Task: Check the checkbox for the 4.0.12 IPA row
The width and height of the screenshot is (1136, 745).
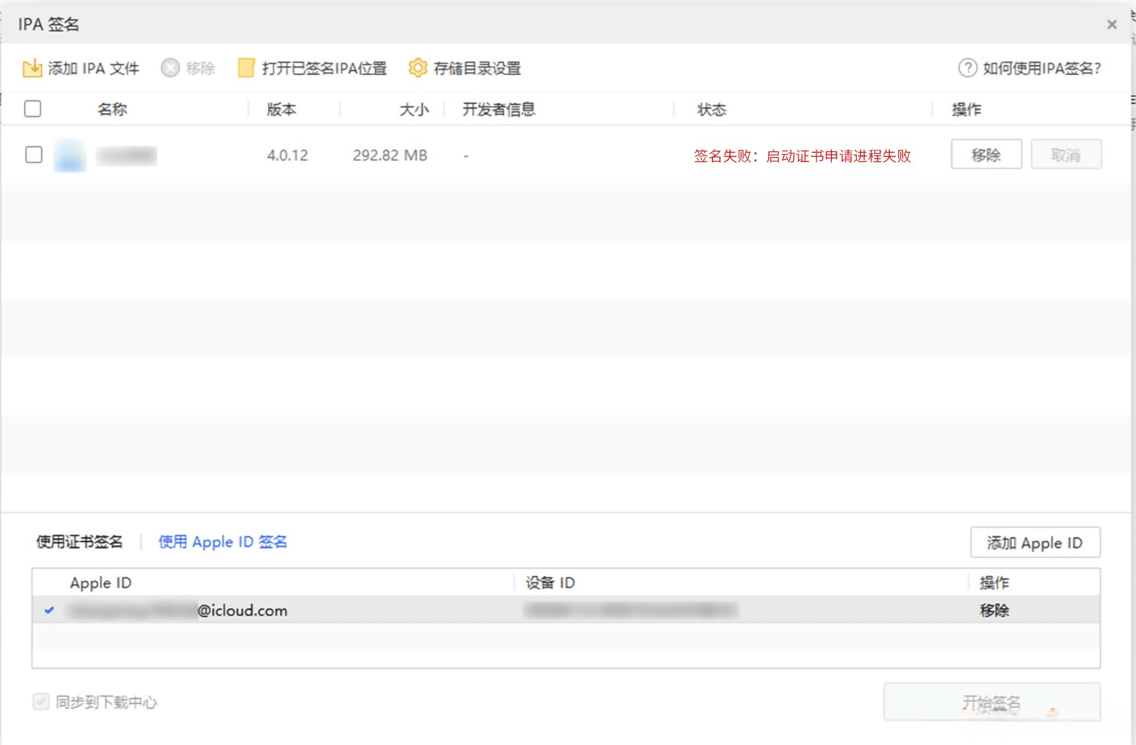Action: tap(33, 155)
